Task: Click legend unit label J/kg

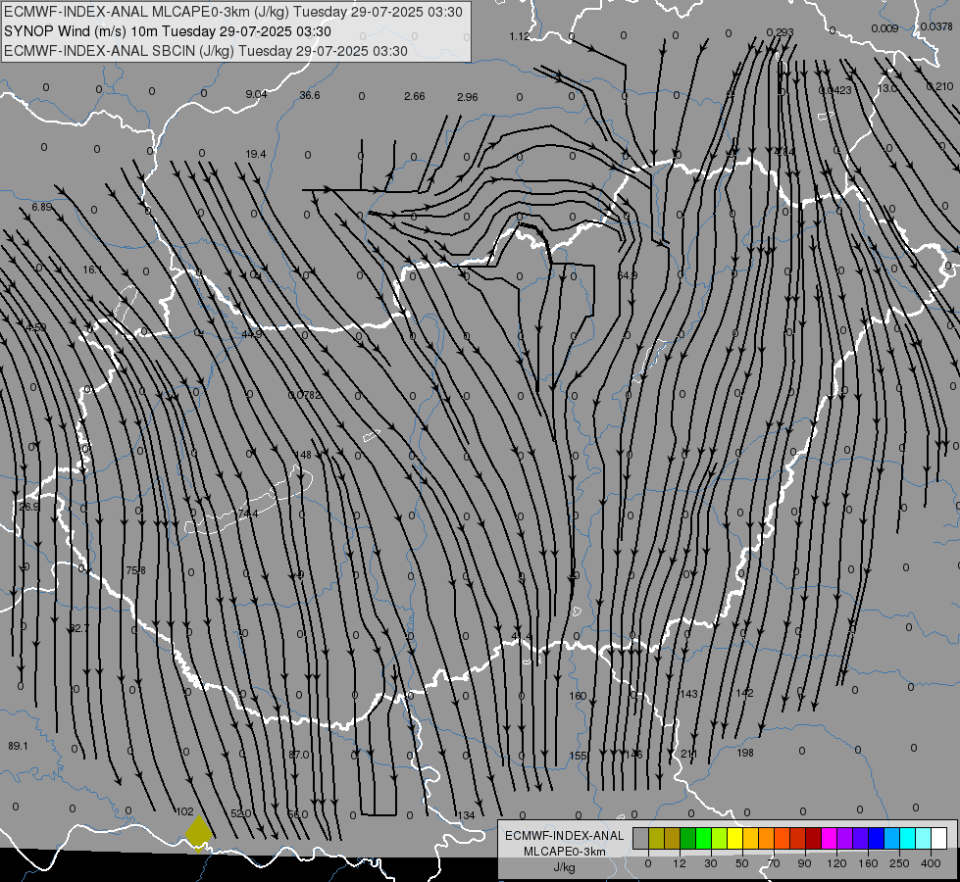Action: [x=565, y=867]
